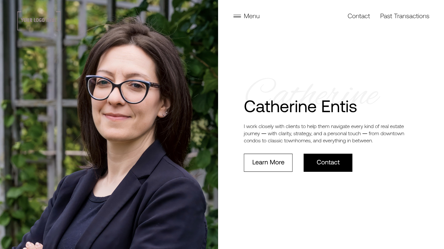Click the woman's glasses in the photo
The image size is (444, 249).
(x=124, y=88)
